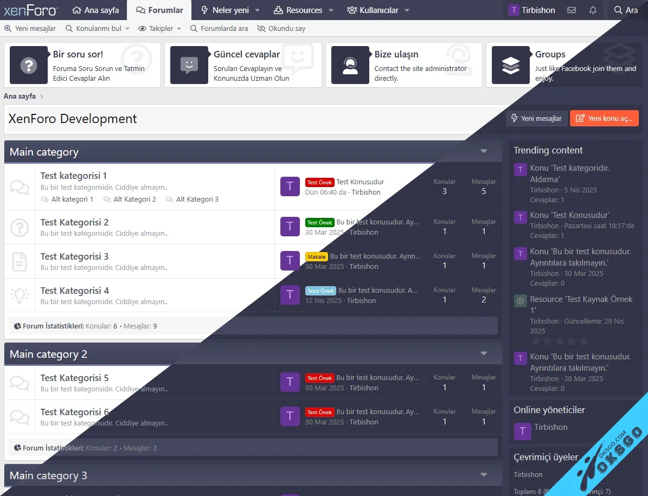The image size is (648, 496).
Task: Open the inbox envelope icon
Action: point(571,10)
